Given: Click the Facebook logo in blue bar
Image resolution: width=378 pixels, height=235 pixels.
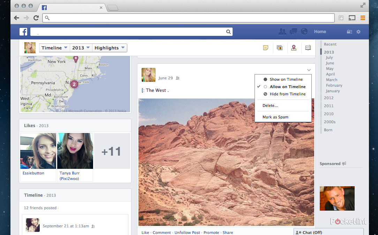Looking at the screenshot, I should 23,32.
